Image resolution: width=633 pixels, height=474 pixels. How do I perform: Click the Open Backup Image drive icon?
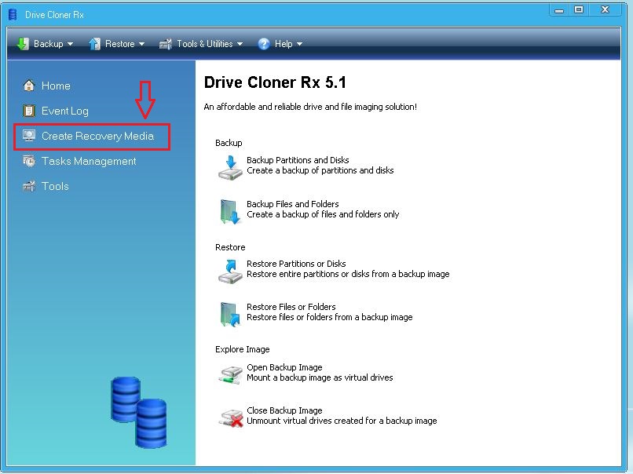pyautogui.click(x=230, y=374)
